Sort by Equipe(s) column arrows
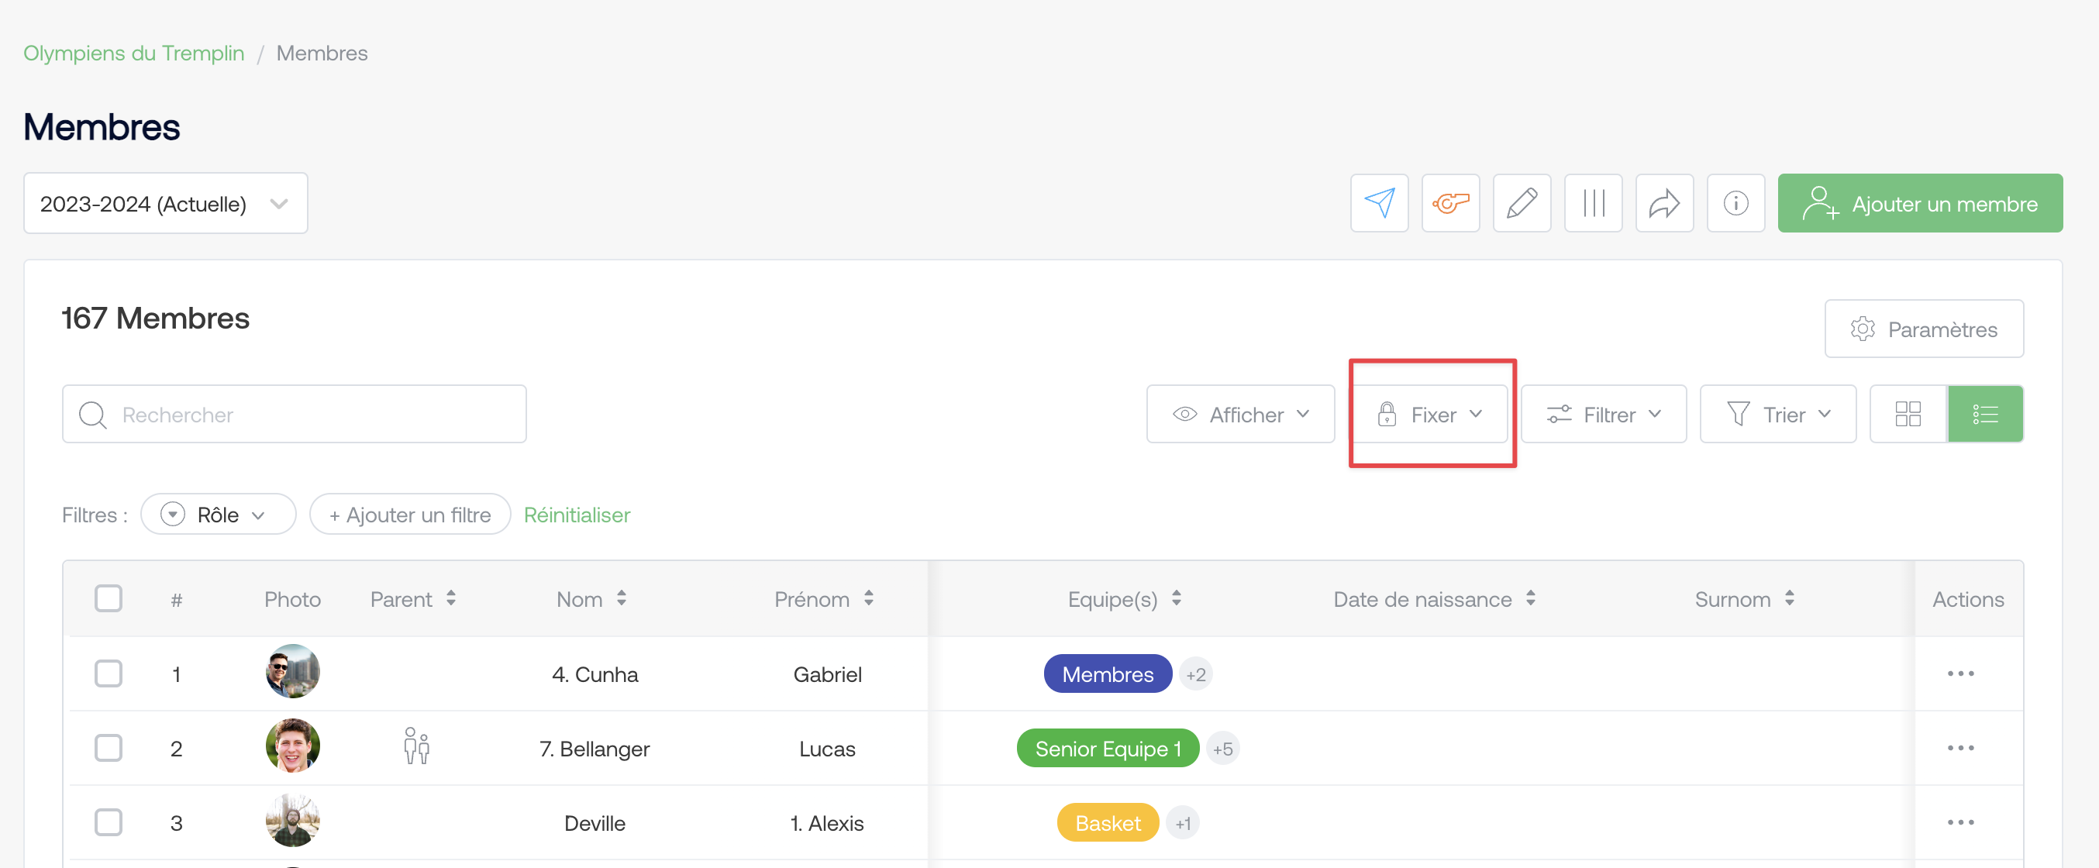 tap(1176, 598)
